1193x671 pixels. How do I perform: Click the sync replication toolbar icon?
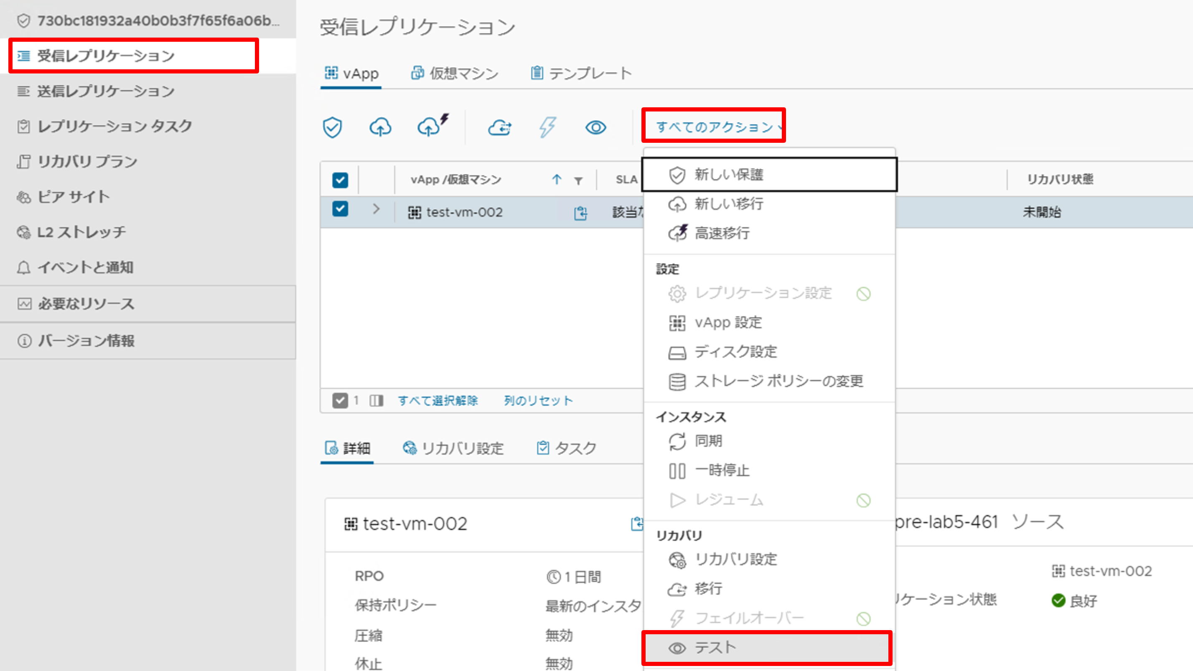[x=500, y=128]
